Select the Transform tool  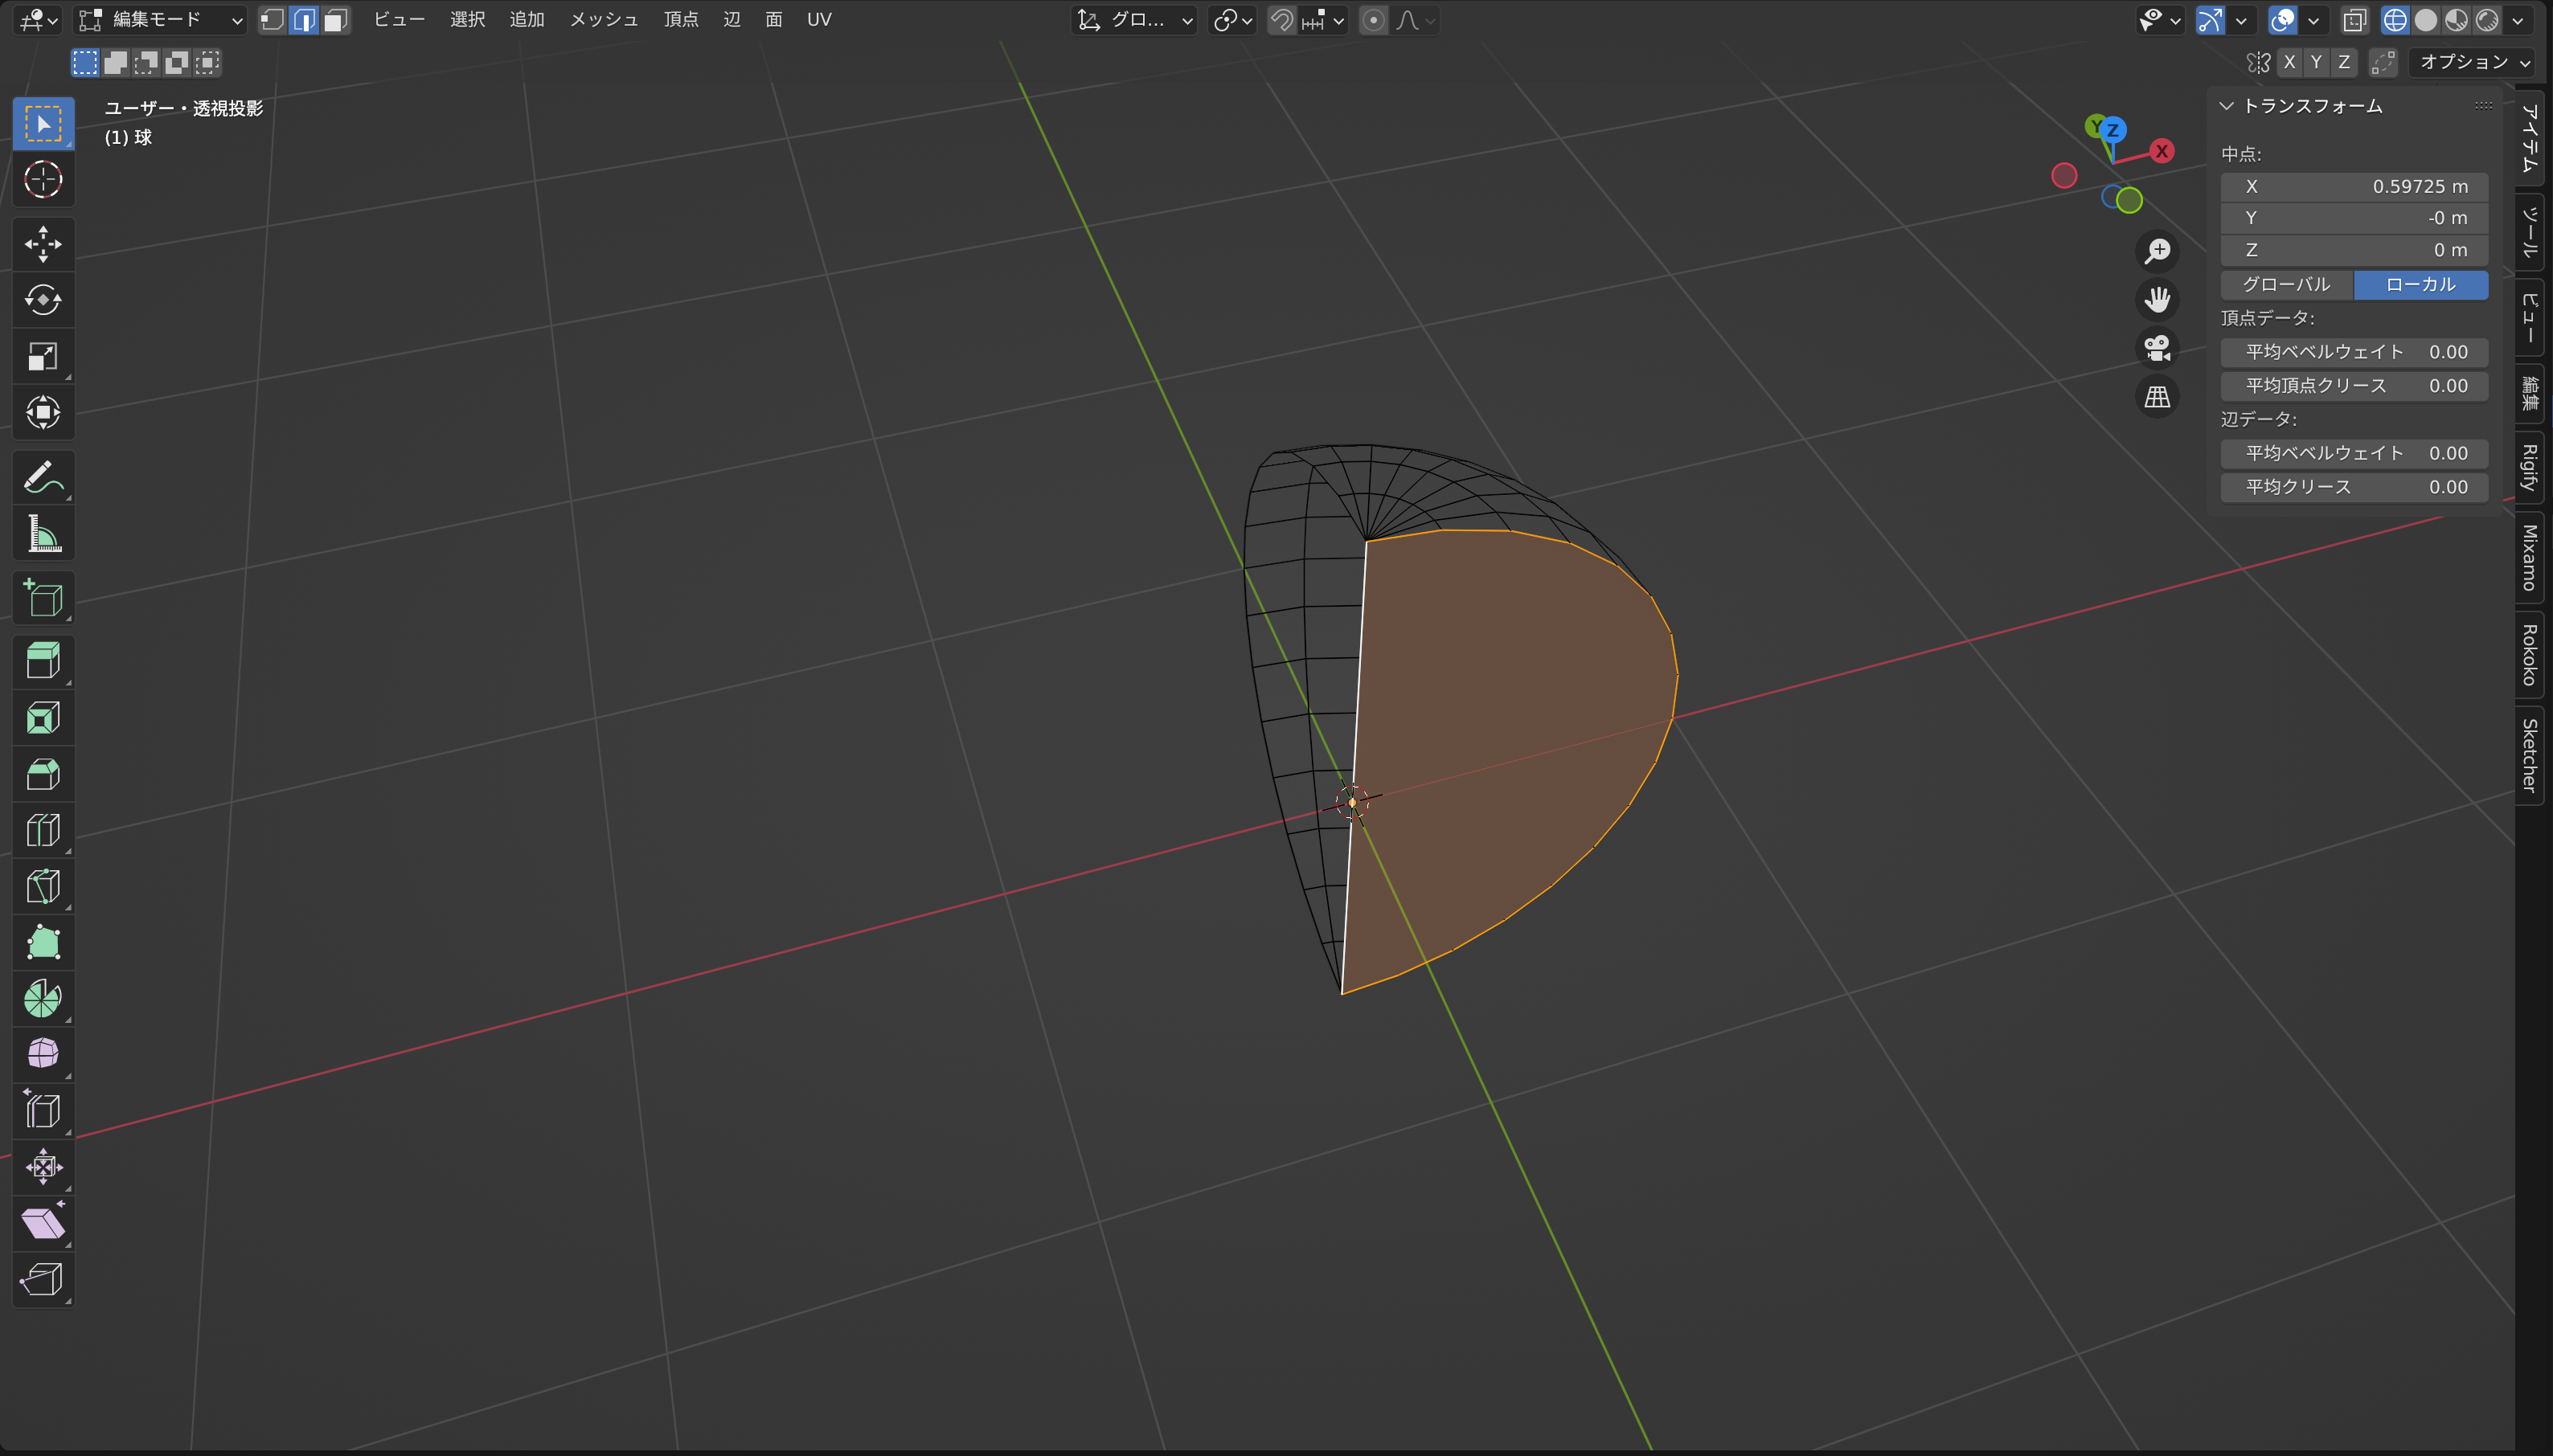tap(43, 412)
